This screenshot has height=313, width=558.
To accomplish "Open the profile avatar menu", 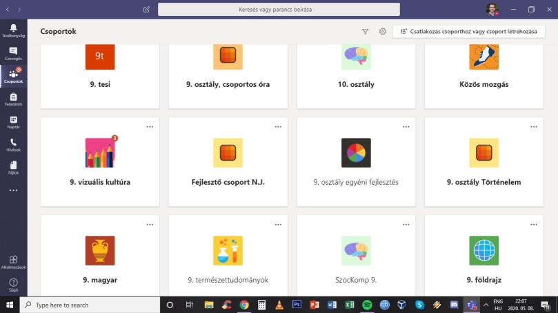I will coord(491,10).
